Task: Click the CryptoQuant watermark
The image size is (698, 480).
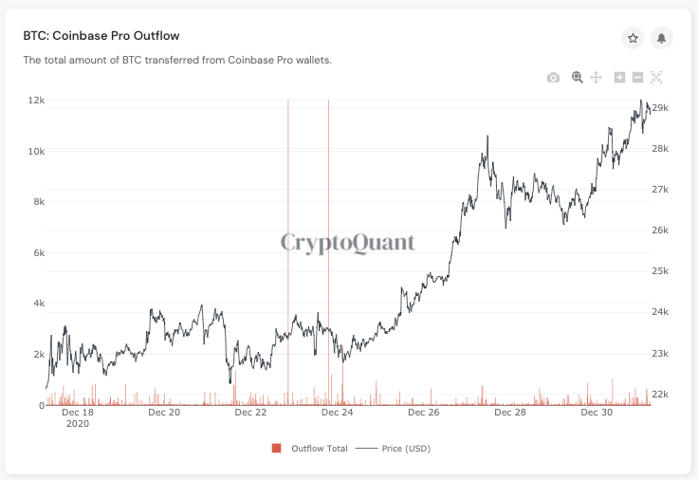Action: pos(348,244)
